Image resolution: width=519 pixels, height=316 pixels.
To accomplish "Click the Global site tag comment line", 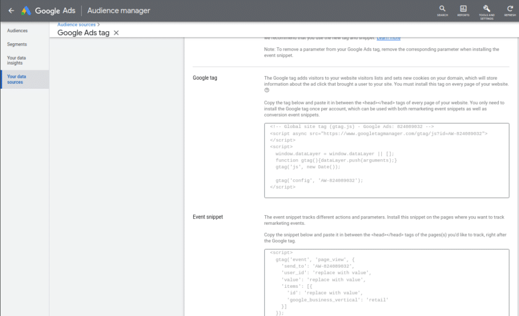I will pos(352,126).
